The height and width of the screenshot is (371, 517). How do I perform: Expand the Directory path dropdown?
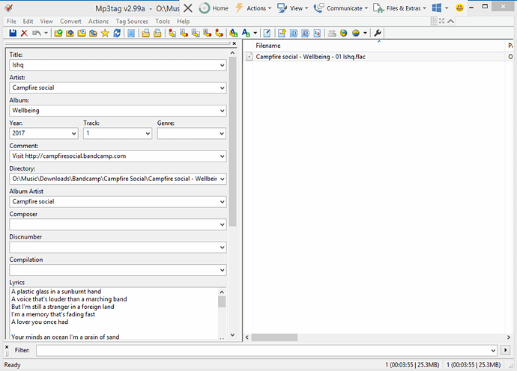[223, 179]
